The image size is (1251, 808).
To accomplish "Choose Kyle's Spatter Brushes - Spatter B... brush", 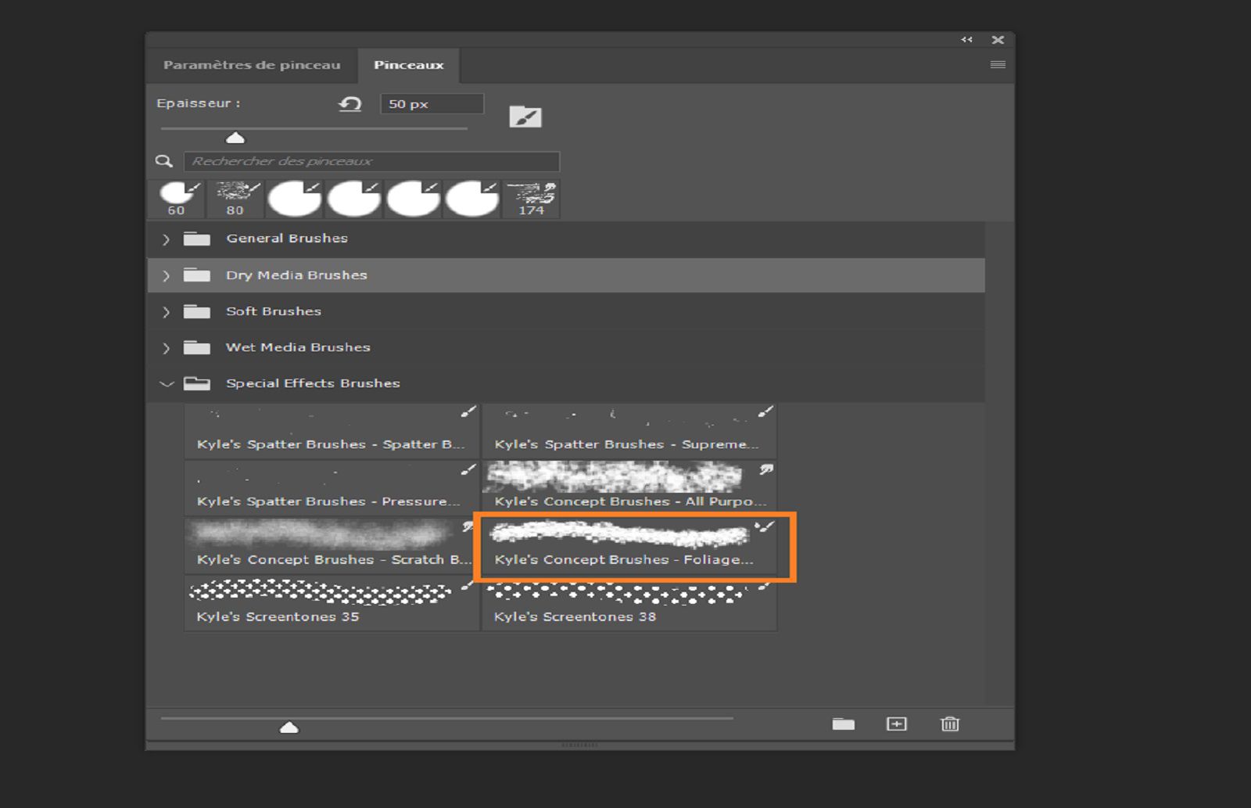I will click(x=332, y=430).
